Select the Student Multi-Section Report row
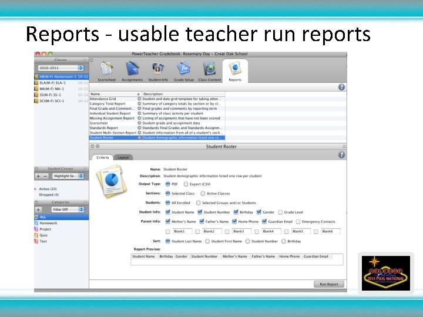 point(157,133)
